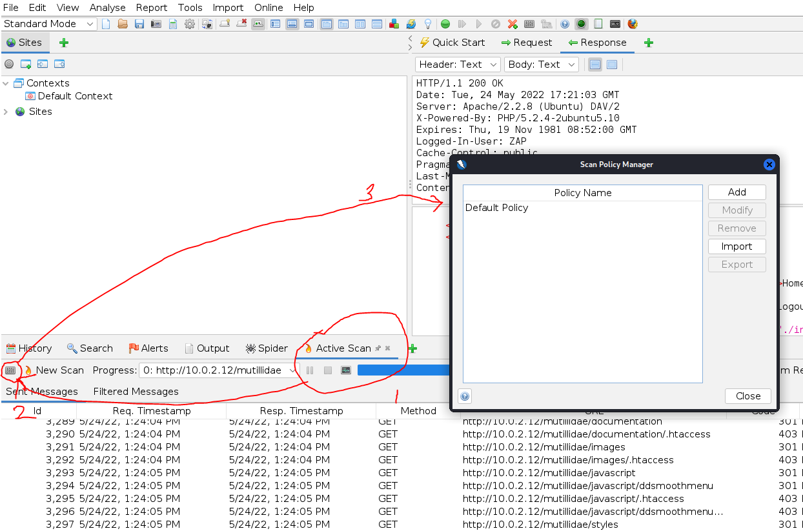The height and width of the screenshot is (531, 803).
Task: Open the Tools menu
Action: pos(190,8)
